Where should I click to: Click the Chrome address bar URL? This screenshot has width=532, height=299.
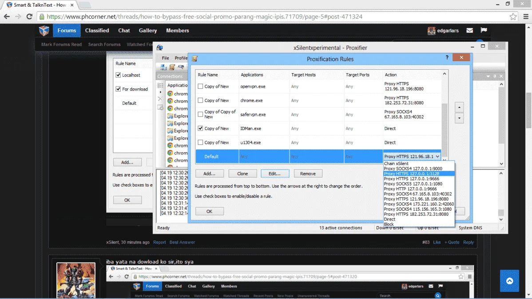[x=205, y=16]
